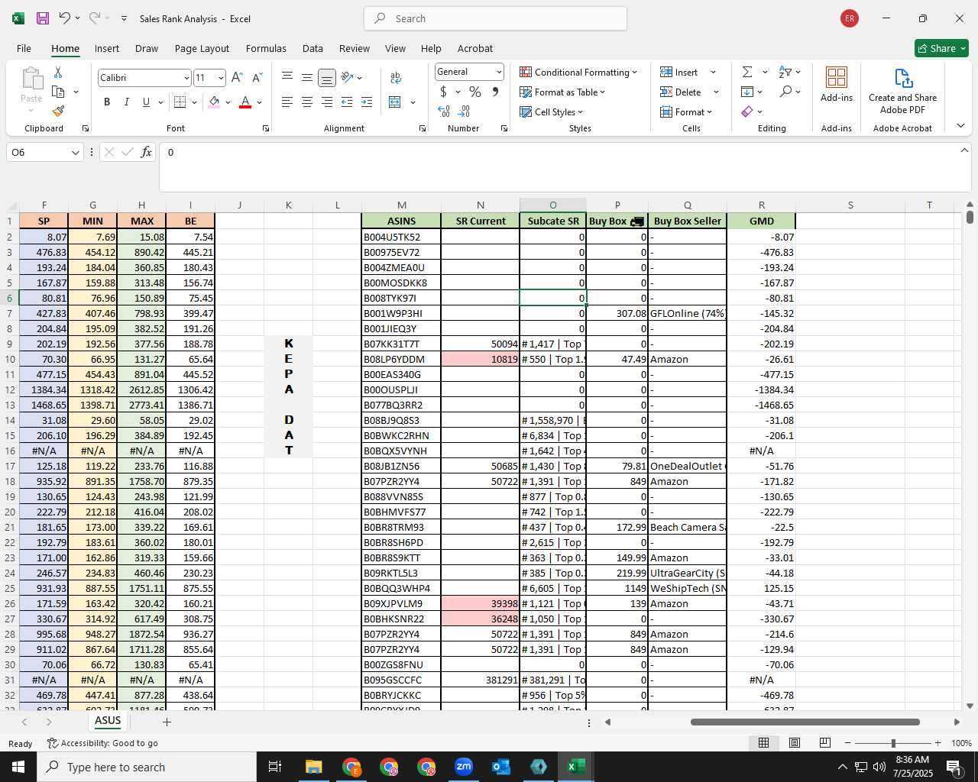Toggle Center alignment
Screen dimensions: 978x782
(306, 102)
